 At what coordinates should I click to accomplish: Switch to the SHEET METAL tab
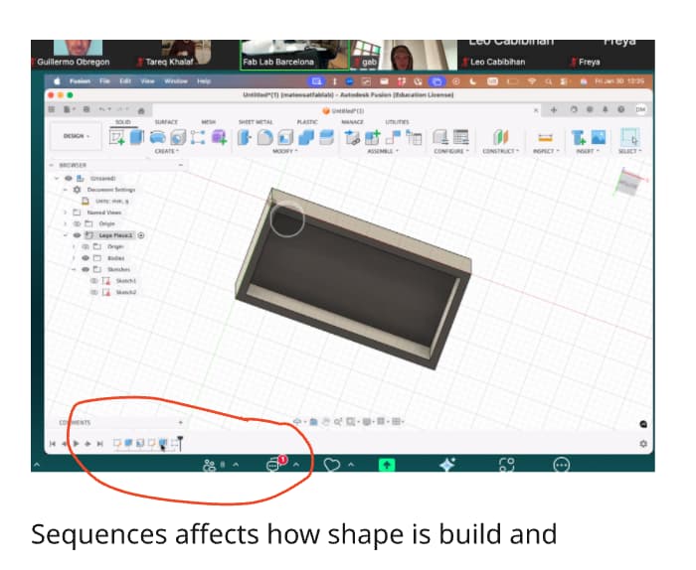click(256, 122)
